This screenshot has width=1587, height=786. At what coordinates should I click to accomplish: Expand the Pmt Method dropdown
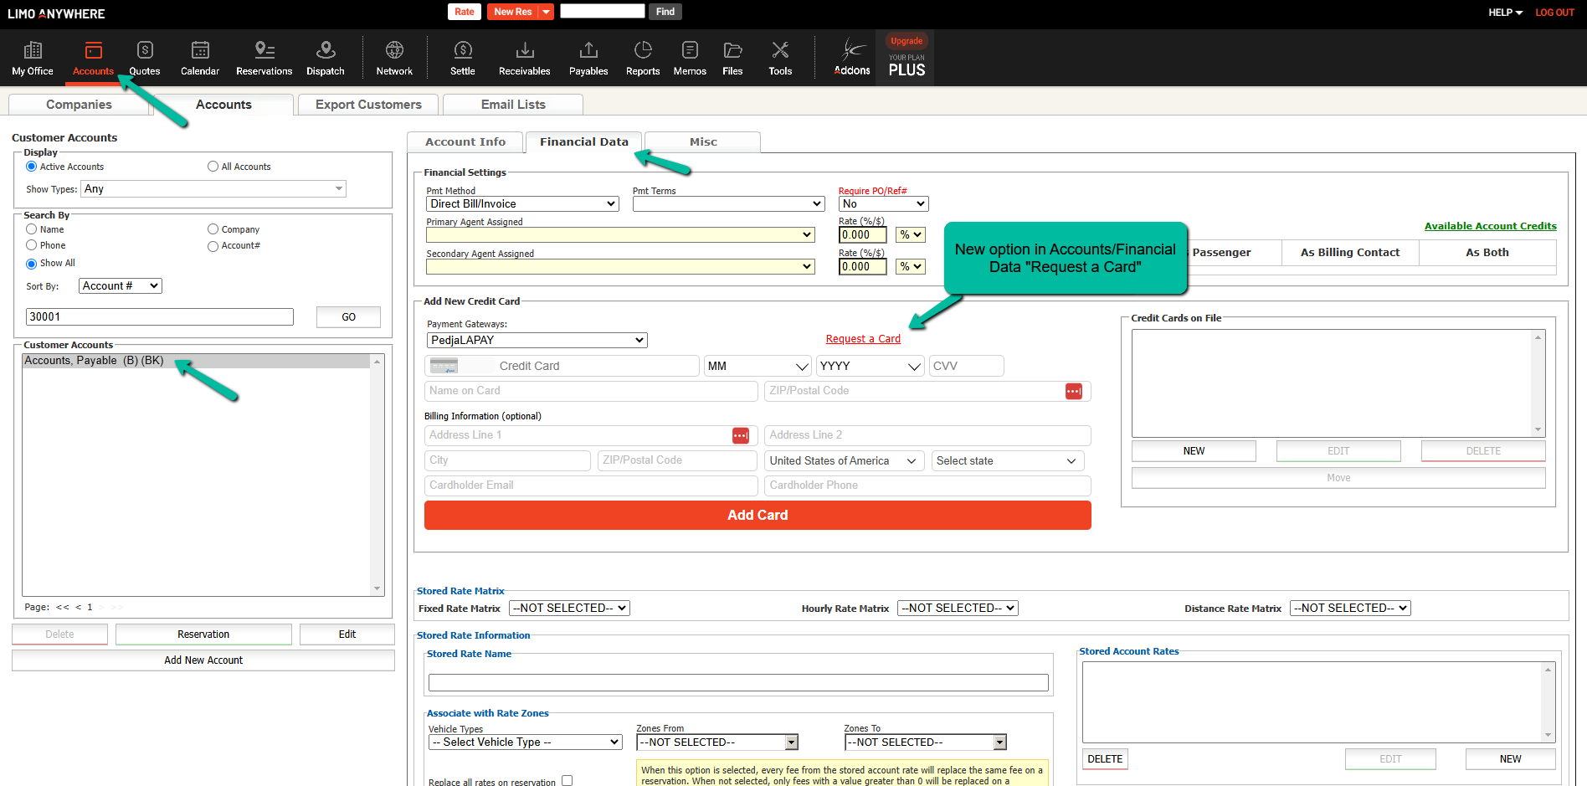(522, 203)
